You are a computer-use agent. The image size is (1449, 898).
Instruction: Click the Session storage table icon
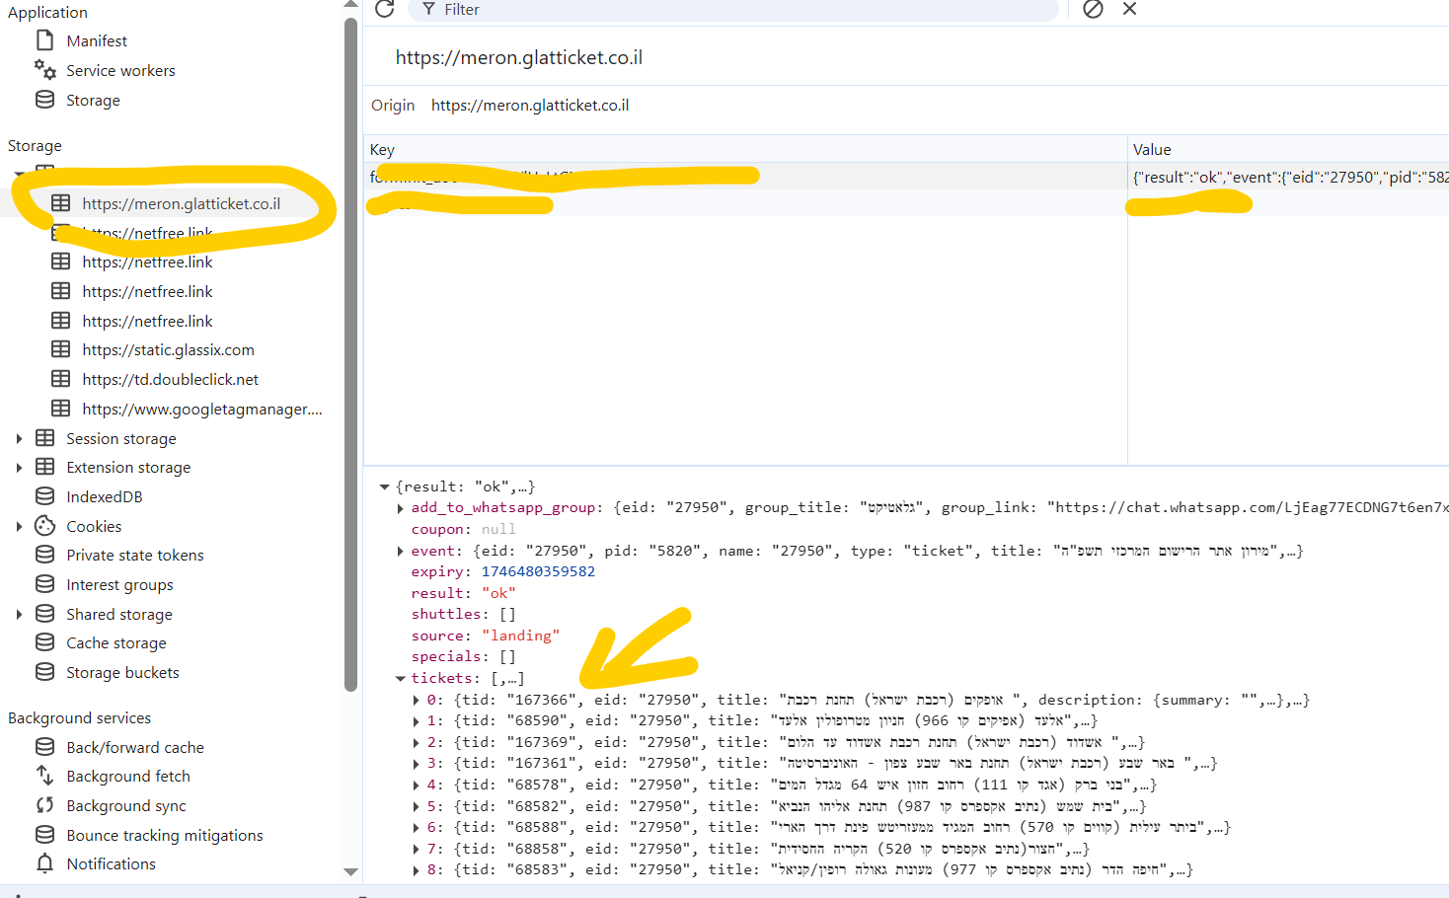point(44,438)
